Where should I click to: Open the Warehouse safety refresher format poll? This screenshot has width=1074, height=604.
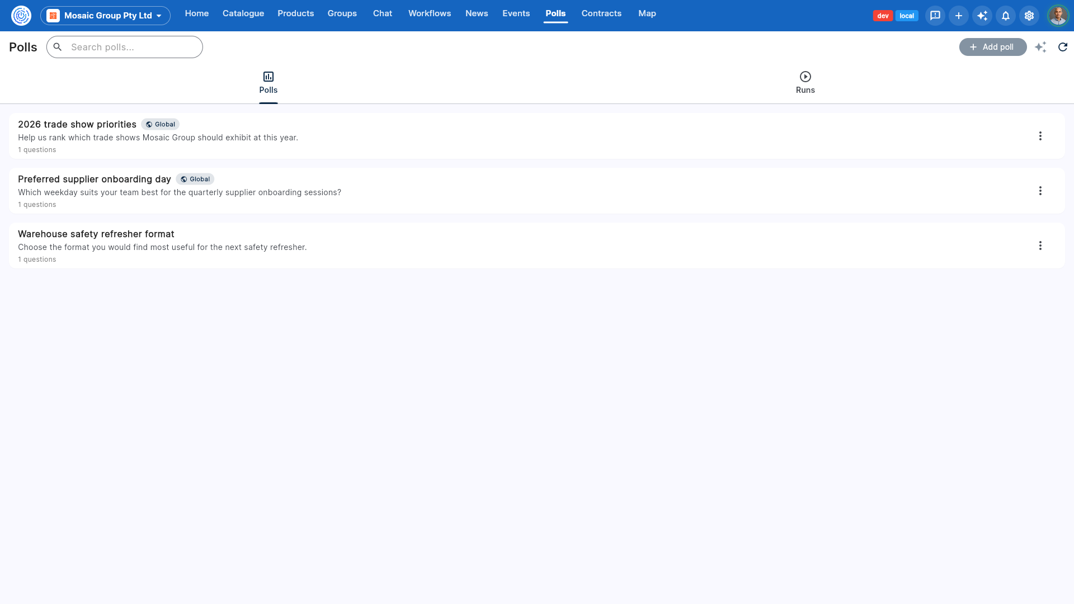pyautogui.click(x=96, y=234)
